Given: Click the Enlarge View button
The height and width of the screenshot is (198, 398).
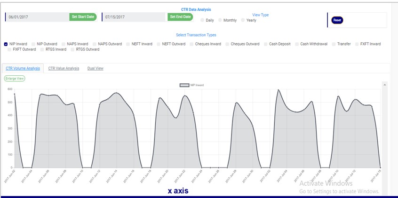Looking at the screenshot, I should [x=15, y=79].
